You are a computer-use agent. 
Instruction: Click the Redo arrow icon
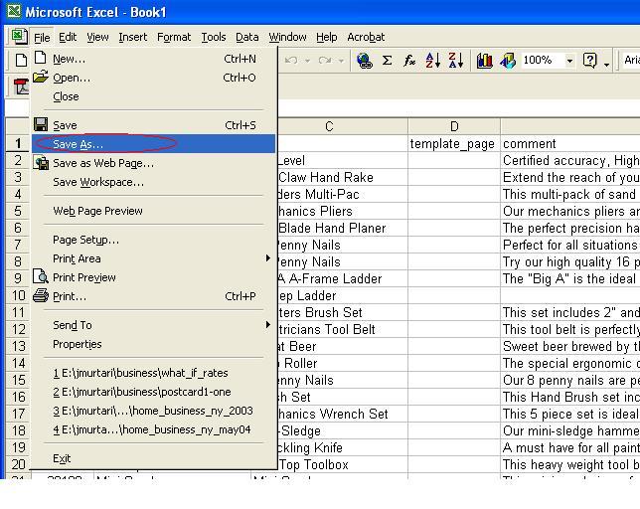pos(325,61)
